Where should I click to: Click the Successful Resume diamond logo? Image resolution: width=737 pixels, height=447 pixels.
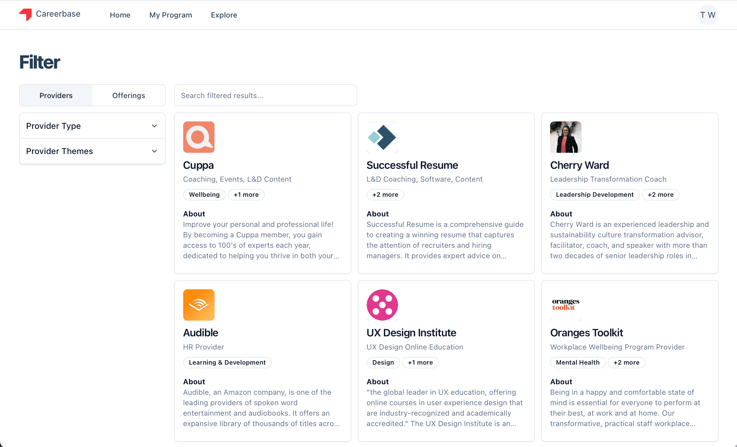point(382,137)
